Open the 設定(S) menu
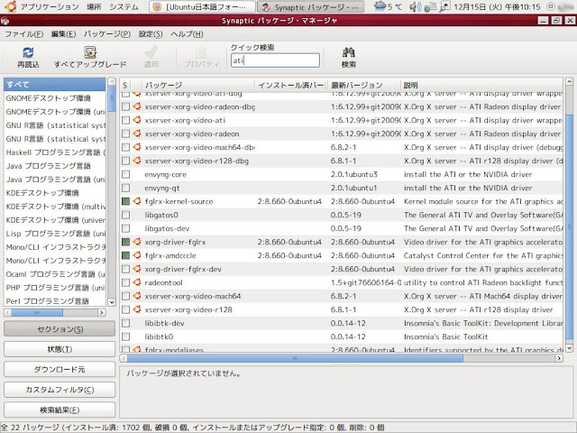This screenshot has height=433, width=577. coord(151,34)
